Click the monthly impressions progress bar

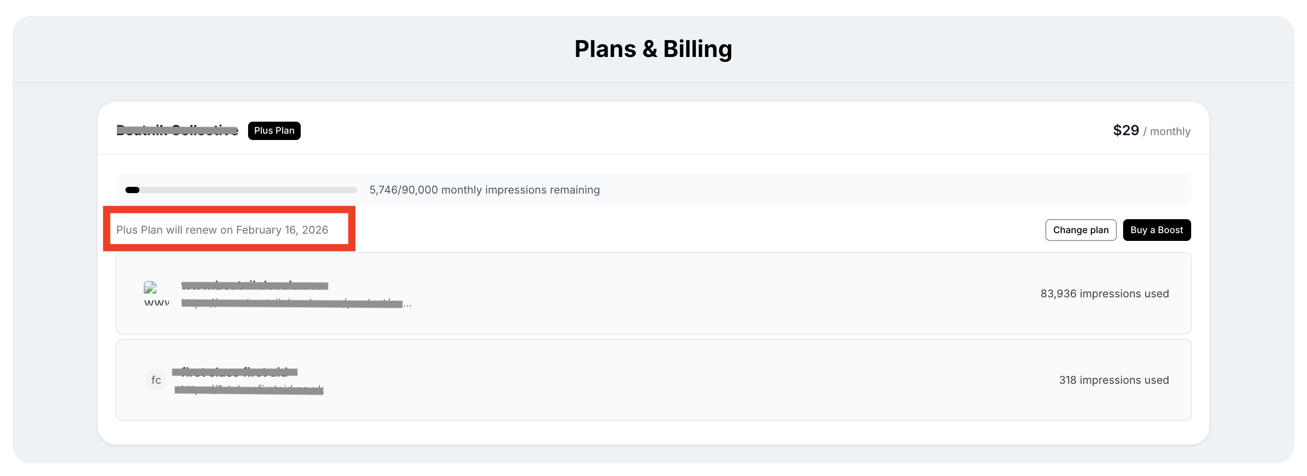click(x=241, y=190)
